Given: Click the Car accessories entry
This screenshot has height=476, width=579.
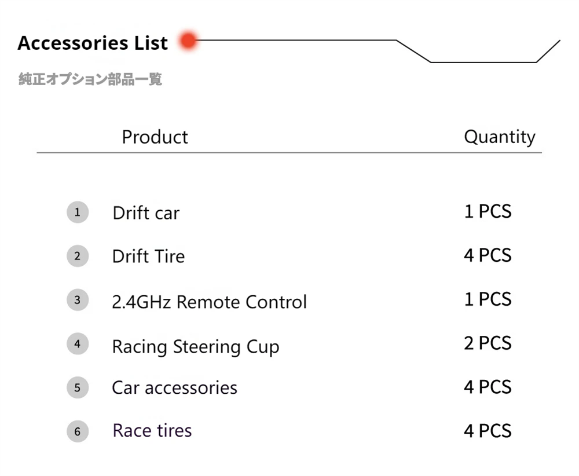Looking at the screenshot, I should pos(174,387).
